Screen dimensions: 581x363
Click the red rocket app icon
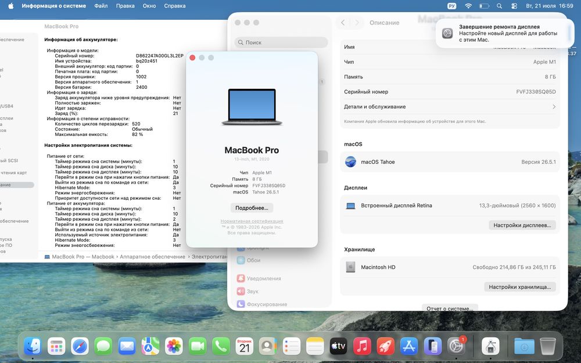(x=385, y=346)
